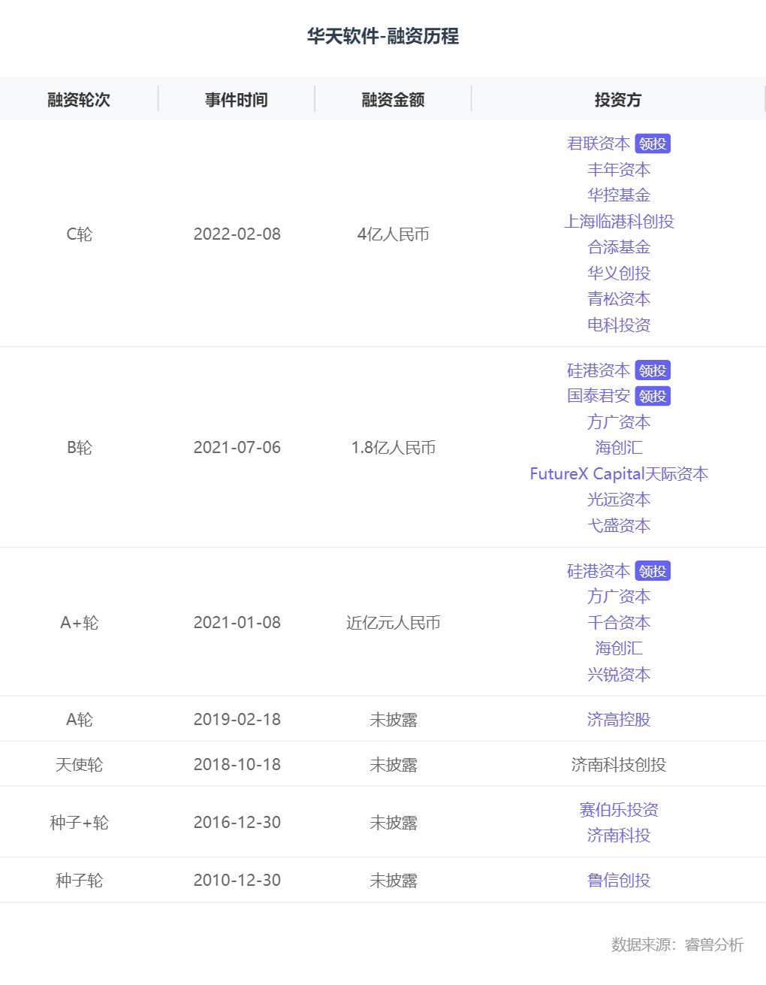766x985 pixels.
Task: Click the 弋盛资本 investor link
Action: 619,526
